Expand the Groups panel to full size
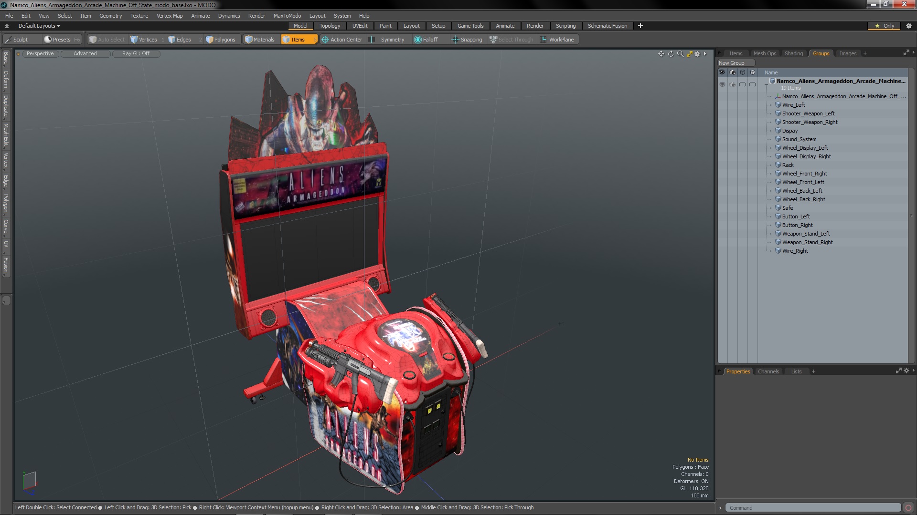 pyautogui.click(x=906, y=53)
